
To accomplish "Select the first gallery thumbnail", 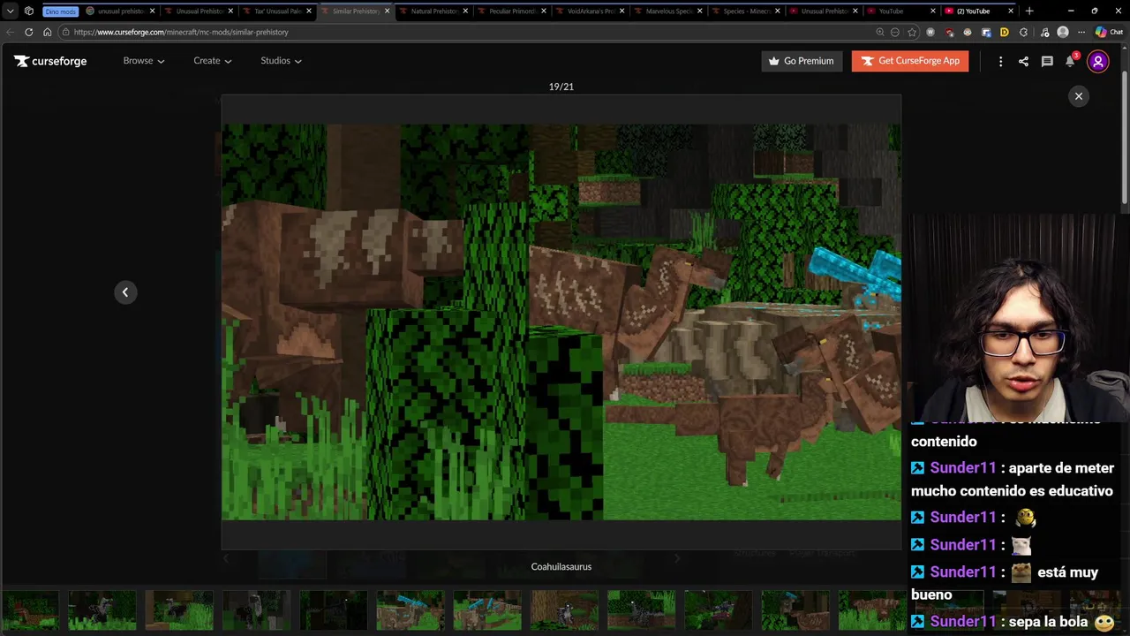I will pyautogui.click(x=29, y=611).
